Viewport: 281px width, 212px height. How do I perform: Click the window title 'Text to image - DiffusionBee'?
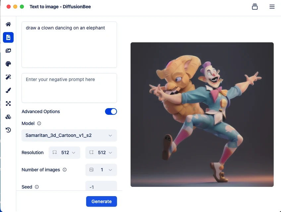click(x=60, y=7)
